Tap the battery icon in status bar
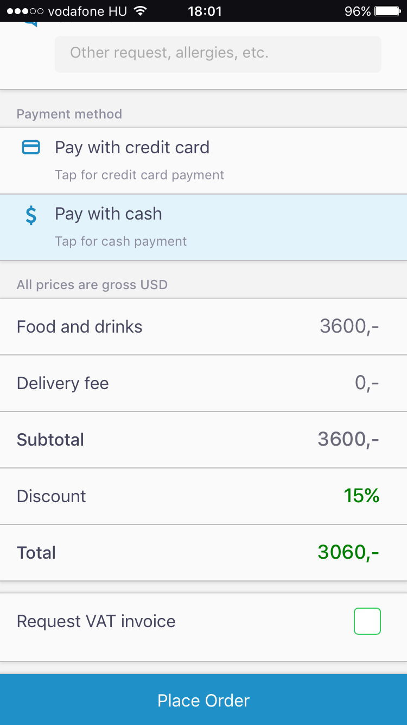407x725 pixels. point(387,11)
